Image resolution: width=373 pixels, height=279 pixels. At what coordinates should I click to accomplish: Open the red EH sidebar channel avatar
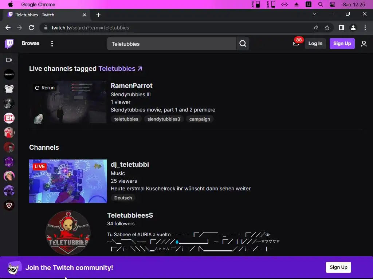coord(9,118)
